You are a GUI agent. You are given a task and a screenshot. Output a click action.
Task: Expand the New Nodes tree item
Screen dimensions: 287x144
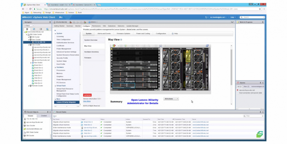(31, 62)
